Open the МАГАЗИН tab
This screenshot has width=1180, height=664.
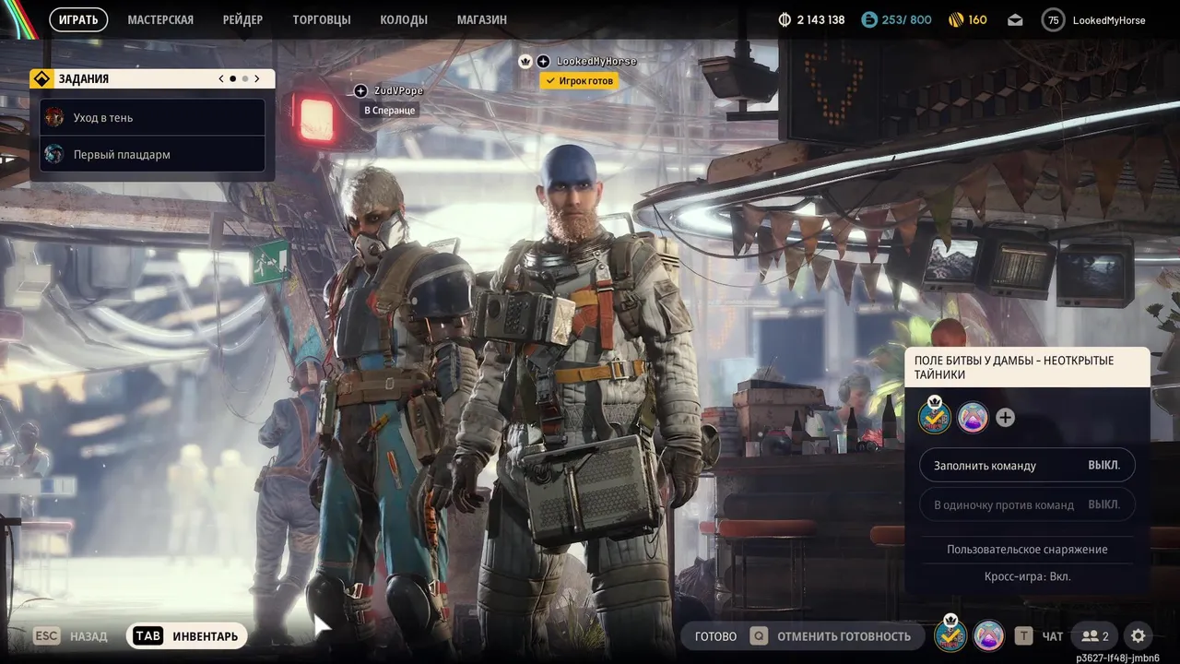(x=481, y=19)
